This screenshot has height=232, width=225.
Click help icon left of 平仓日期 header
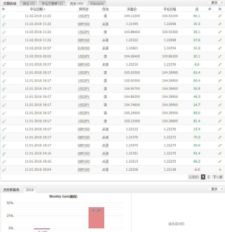coord(3,9)
